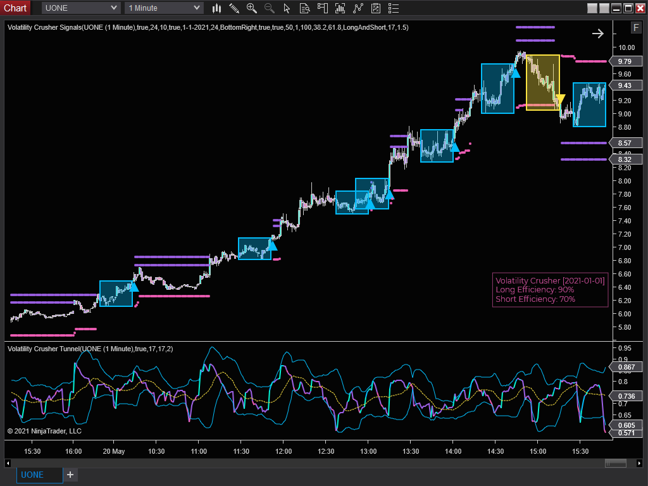Viewport: 648px width, 486px height.
Task: Toggle the F fixed scale button
Action: tap(636, 27)
